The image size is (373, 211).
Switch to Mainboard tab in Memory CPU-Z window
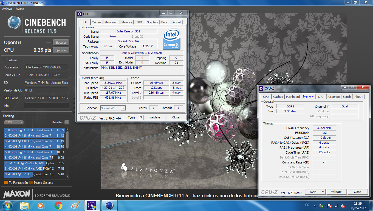point(293,97)
